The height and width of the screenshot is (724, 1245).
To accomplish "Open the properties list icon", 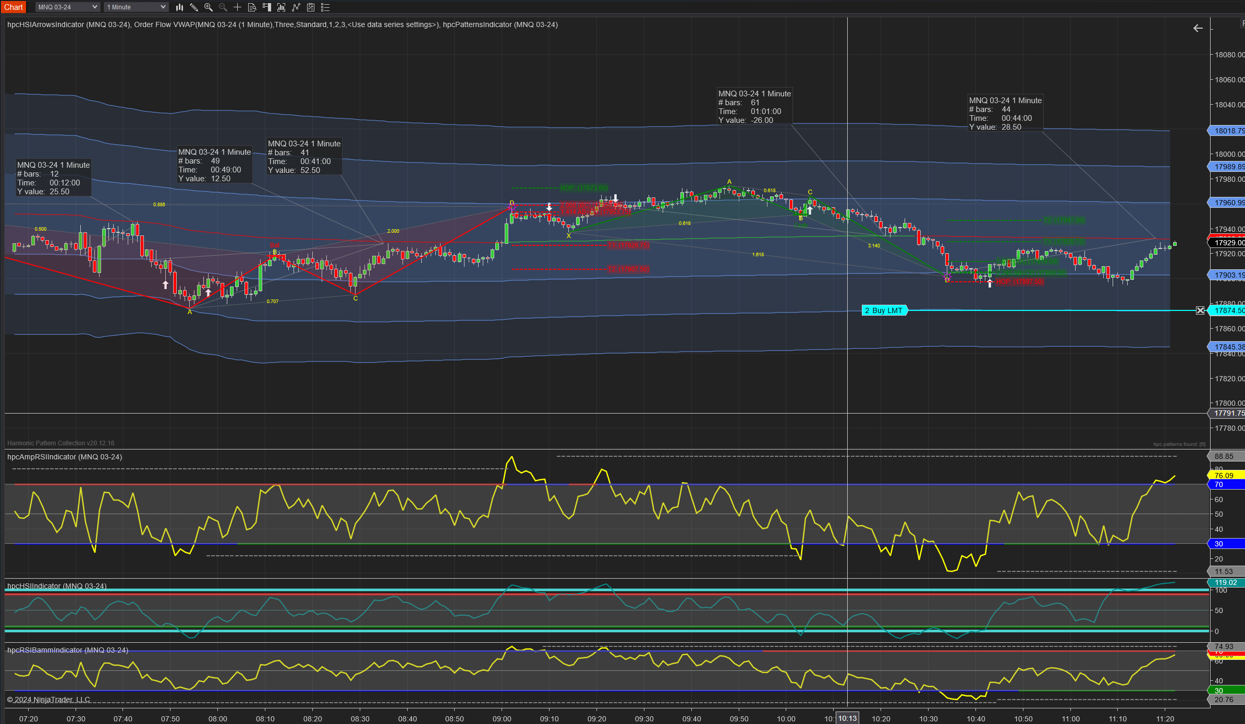I will click(x=325, y=7).
